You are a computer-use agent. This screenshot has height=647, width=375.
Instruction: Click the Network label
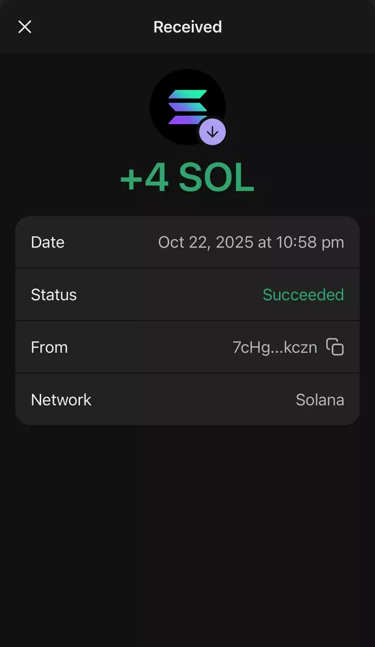(x=61, y=400)
